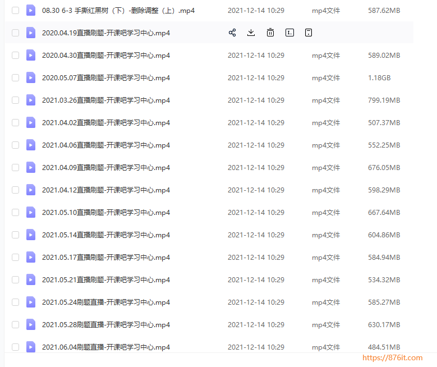Image resolution: width=437 pixels, height=367 pixels.
Task: Open 2021.04.09直播刷题 video file name
Action: pos(106,168)
